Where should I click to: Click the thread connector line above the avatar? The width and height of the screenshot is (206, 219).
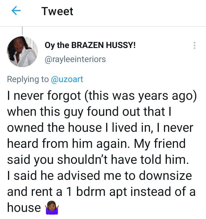coord(22,31)
